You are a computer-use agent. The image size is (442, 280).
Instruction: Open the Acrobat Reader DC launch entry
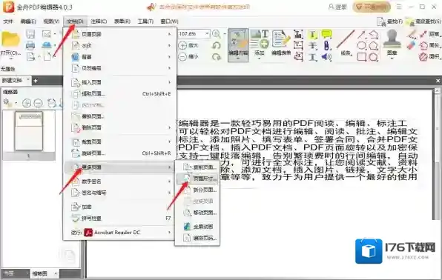pyautogui.click(x=120, y=233)
